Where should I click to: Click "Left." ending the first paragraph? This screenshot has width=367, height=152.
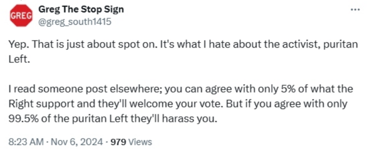point(19,59)
